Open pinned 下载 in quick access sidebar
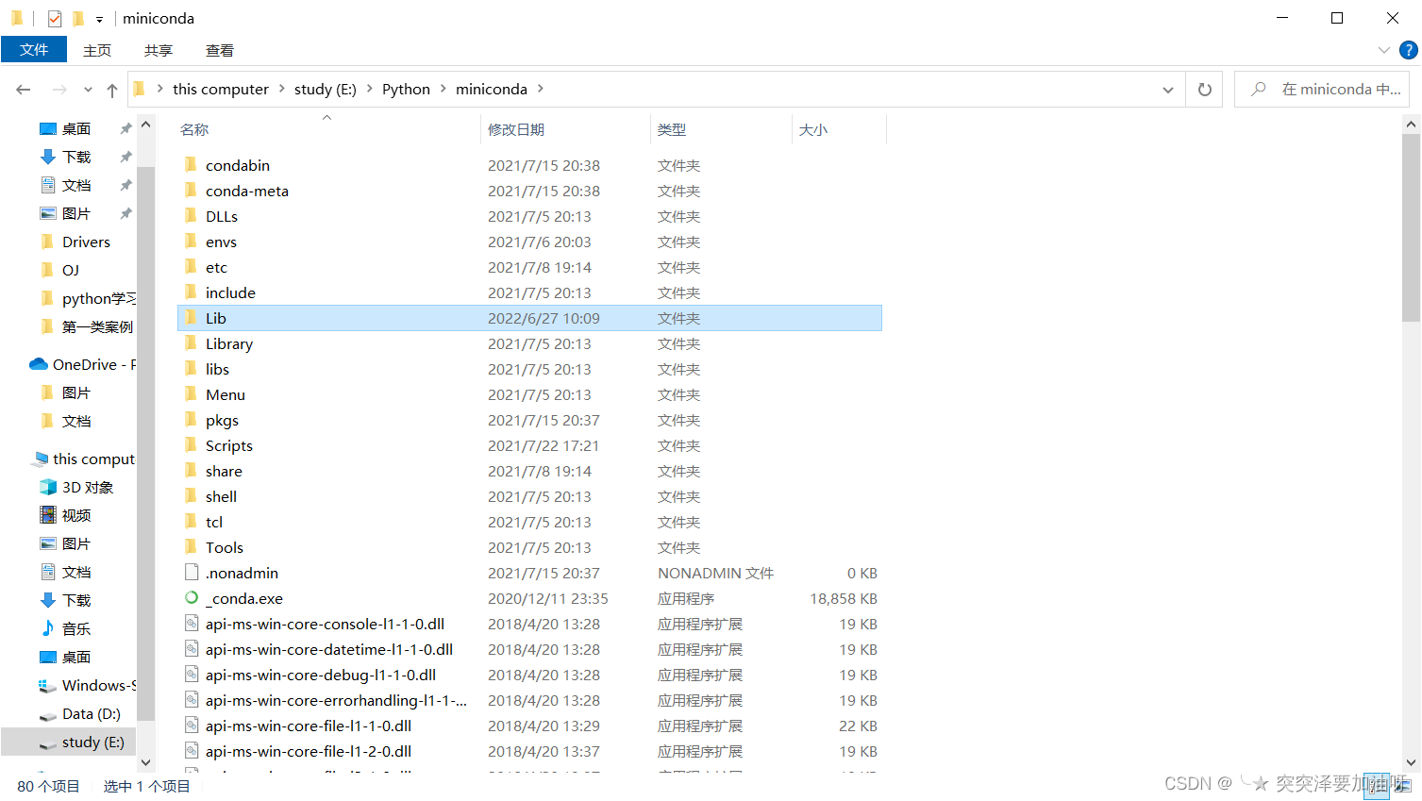The height and width of the screenshot is (801, 1422). (76, 158)
